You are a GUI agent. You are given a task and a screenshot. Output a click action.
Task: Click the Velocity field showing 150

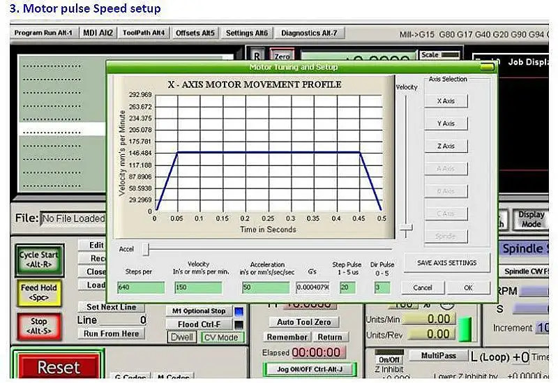point(198,287)
